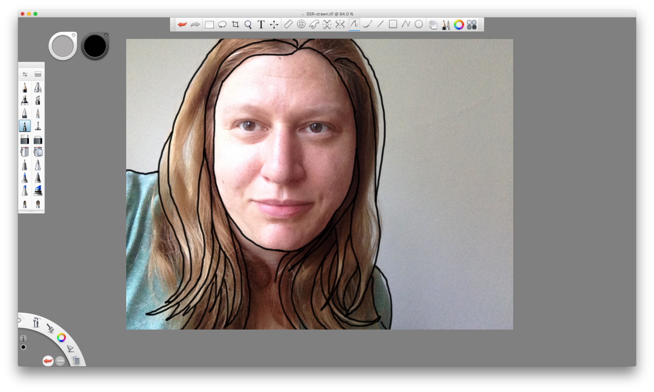Select the Lasso selection tool
654x392 pixels.
pyautogui.click(x=222, y=24)
